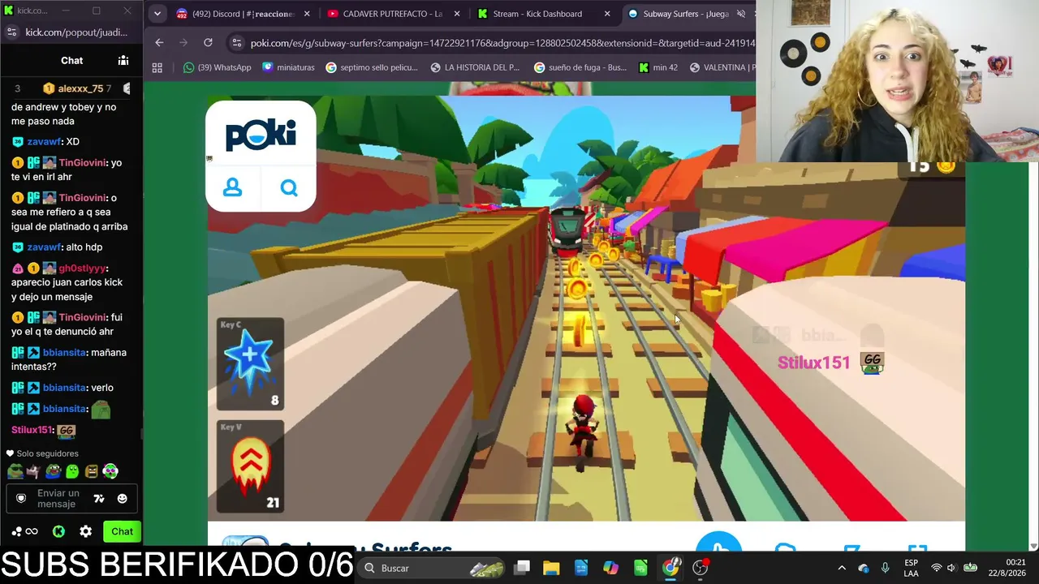Screen dimensions: 1039x584
Task: Open File Explorer from taskbar
Action: 551,568
